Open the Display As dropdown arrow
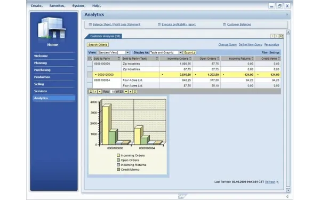320x200 pixels. click(180, 53)
